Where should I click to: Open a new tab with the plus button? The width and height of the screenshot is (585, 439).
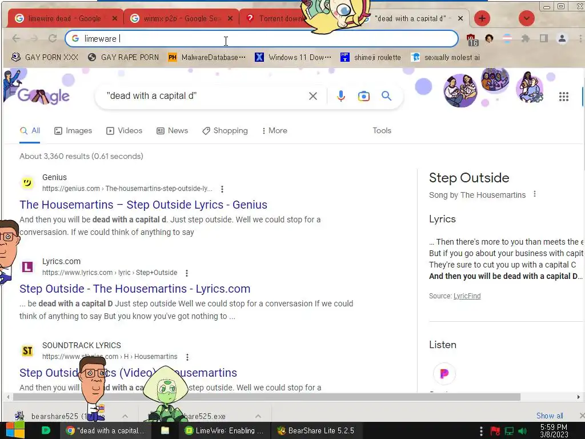482,18
